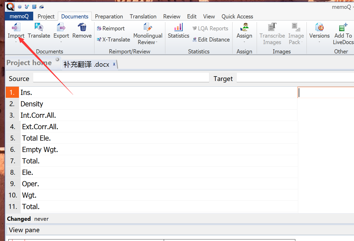Expand the Assign dropdown arrow
The width and height of the screenshot is (354, 241).
[244, 42]
